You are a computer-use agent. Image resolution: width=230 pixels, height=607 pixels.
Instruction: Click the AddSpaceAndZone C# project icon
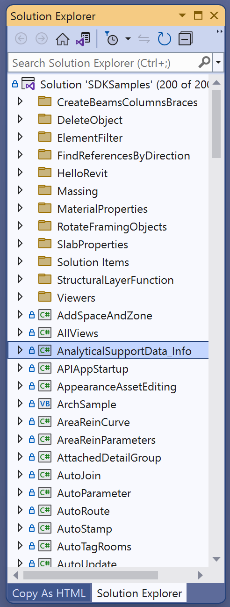point(45,315)
